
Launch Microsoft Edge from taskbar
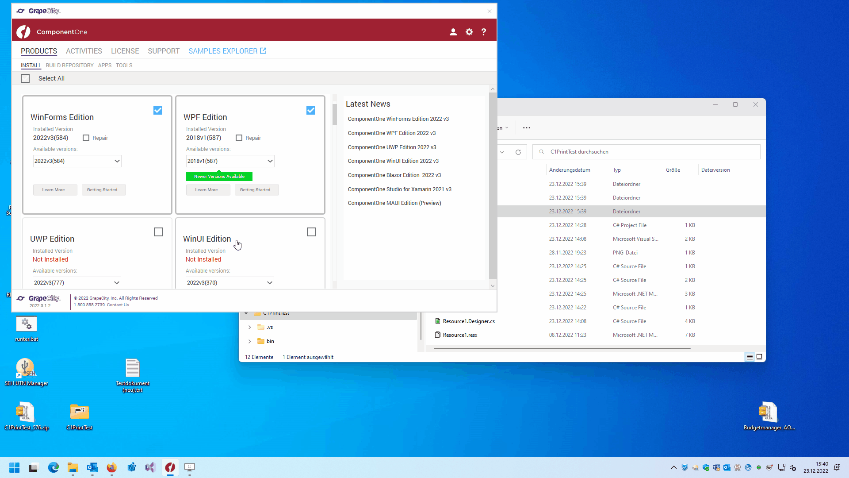(54, 467)
